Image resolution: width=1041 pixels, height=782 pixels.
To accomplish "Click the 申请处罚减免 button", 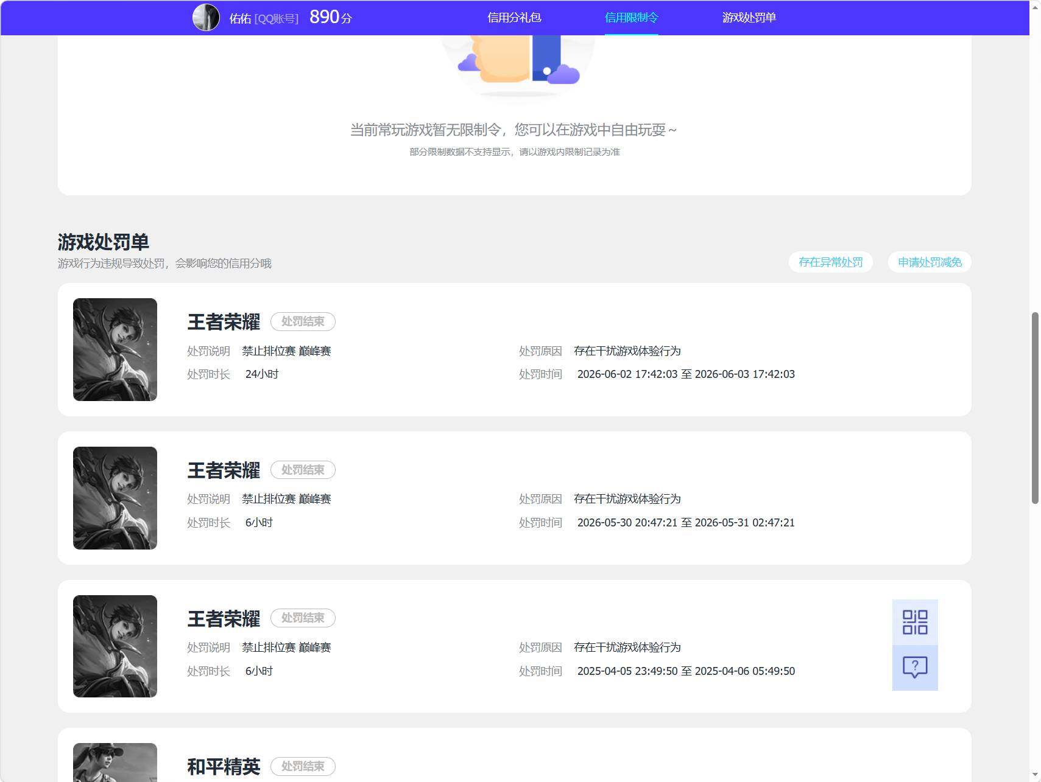I will tap(930, 262).
